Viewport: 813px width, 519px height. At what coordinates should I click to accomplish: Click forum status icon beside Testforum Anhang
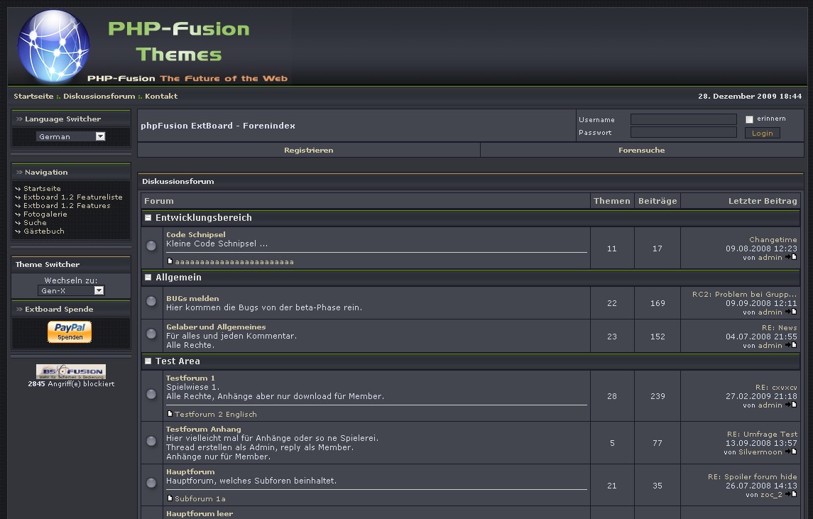151,441
